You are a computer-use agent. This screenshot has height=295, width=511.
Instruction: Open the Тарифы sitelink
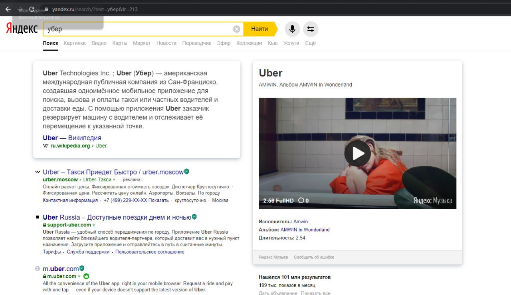coord(52,252)
